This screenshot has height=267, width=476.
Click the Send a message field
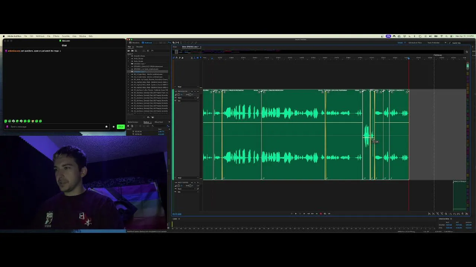point(56,126)
